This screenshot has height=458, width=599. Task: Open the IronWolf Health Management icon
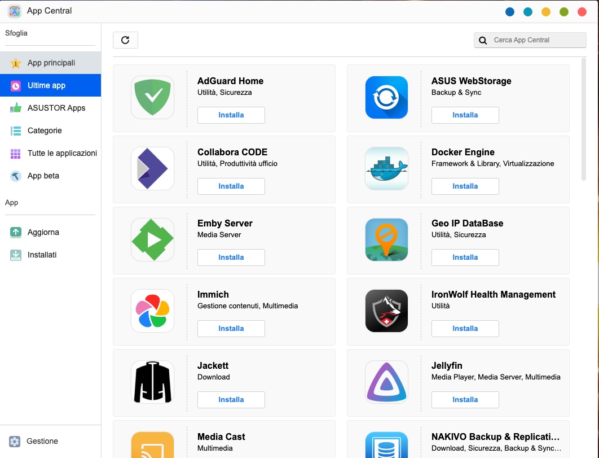pyautogui.click(x=386, y=311)
